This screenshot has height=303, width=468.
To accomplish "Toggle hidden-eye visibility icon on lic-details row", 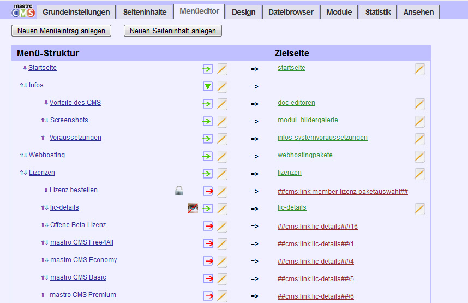I will (x=193, y=208).
